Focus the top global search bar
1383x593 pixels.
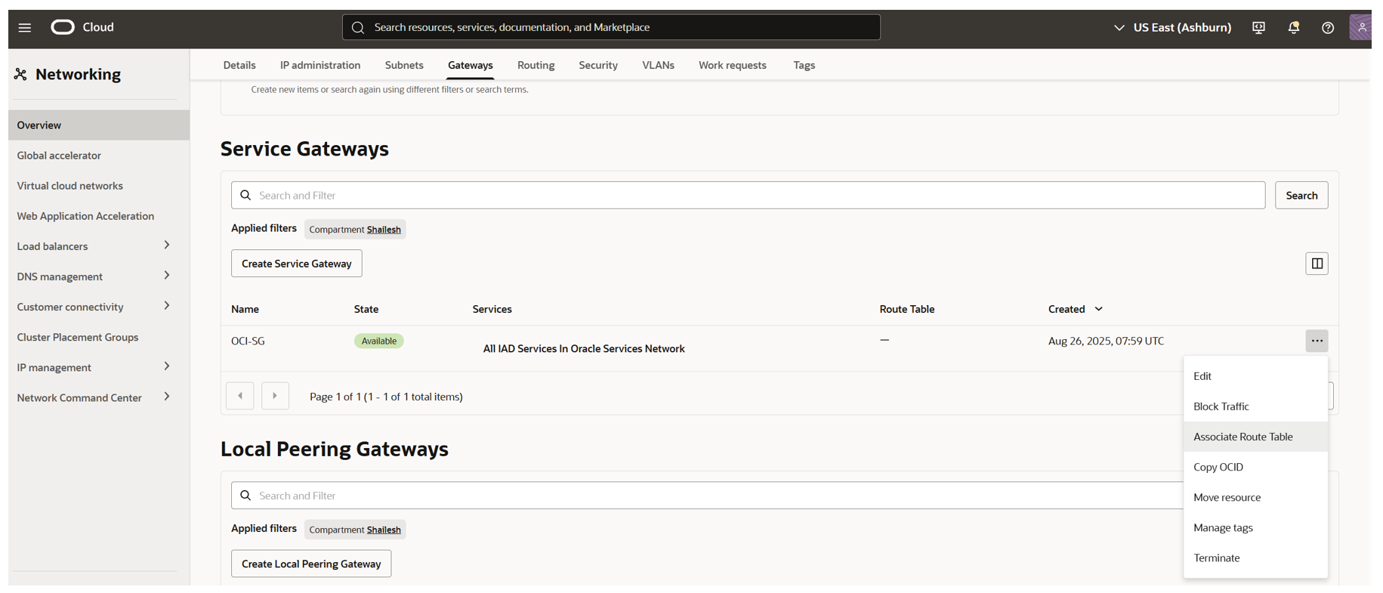(611, 27)
